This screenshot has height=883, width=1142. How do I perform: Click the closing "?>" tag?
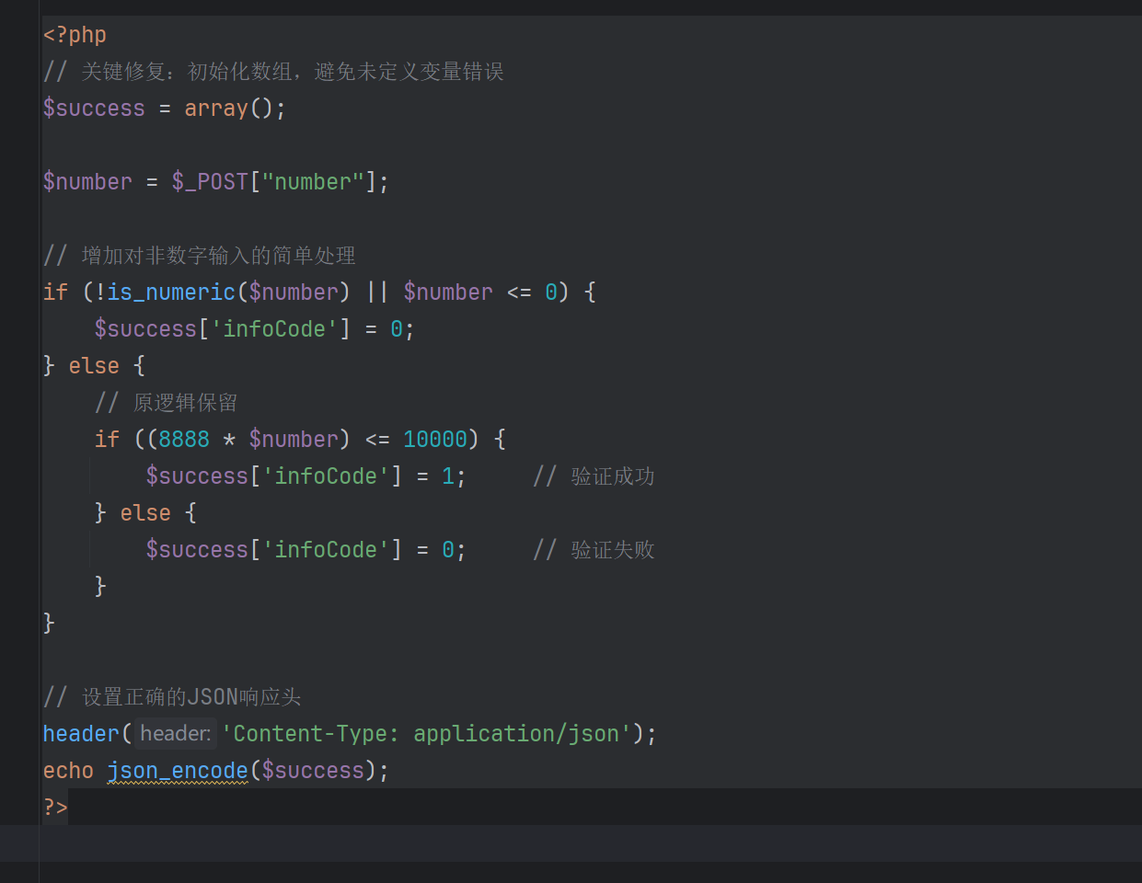55,808
